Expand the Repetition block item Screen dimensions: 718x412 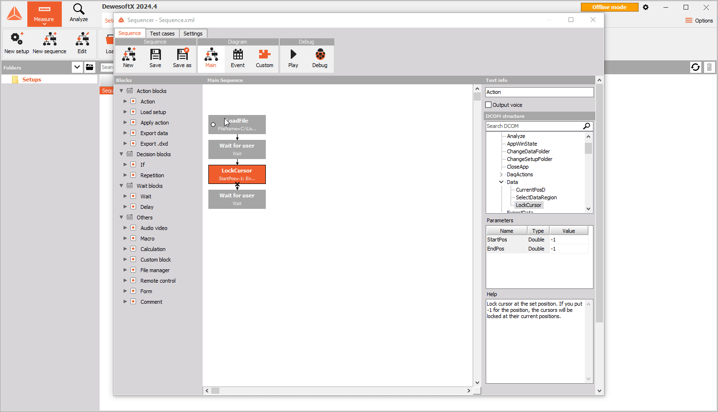[125, 175]
